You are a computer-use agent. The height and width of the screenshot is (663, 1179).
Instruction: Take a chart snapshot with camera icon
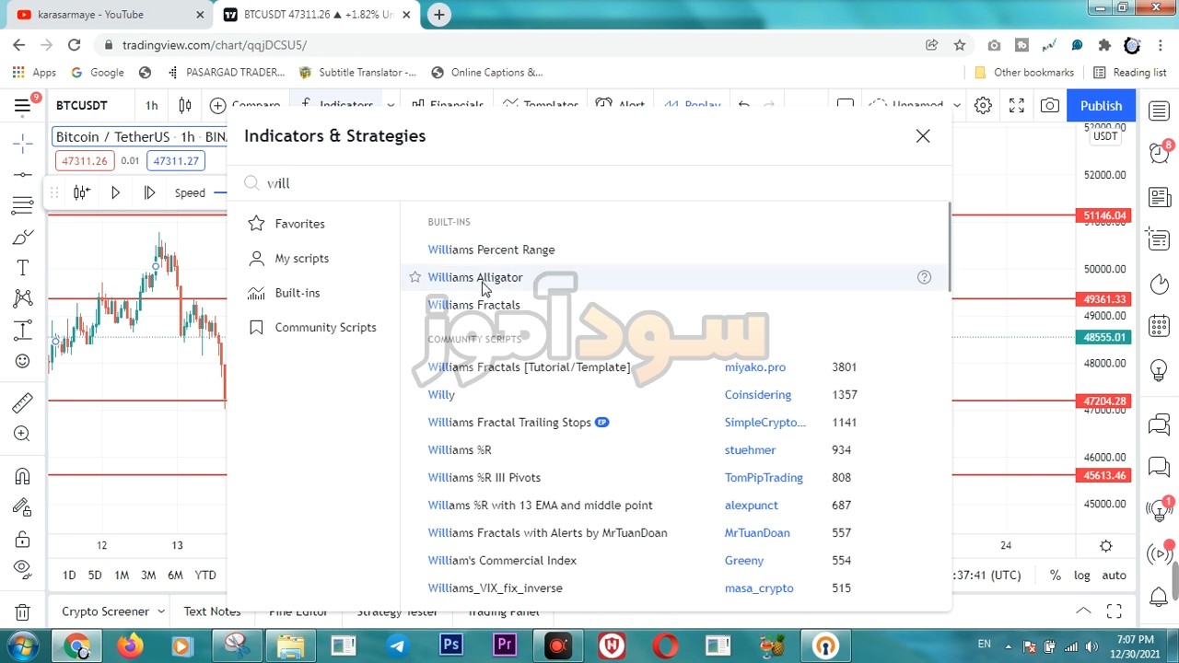tap(1049, 106)
